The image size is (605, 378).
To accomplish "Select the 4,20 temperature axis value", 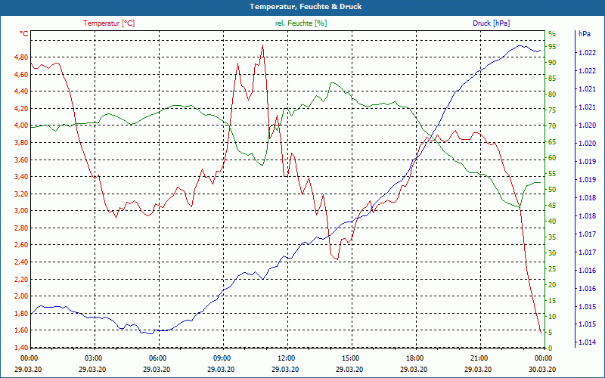I will (x=21, y=108).
